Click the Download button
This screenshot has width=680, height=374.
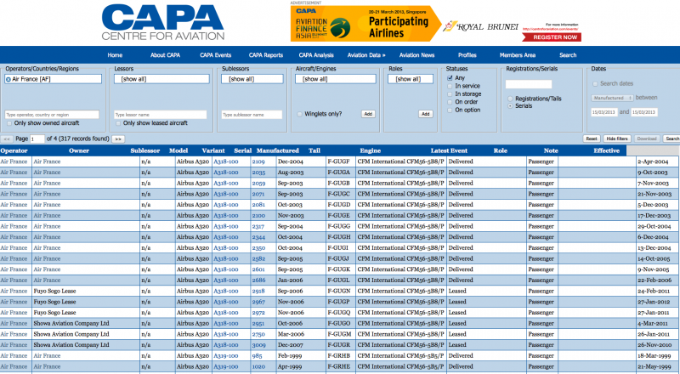(x=647, y=139)
